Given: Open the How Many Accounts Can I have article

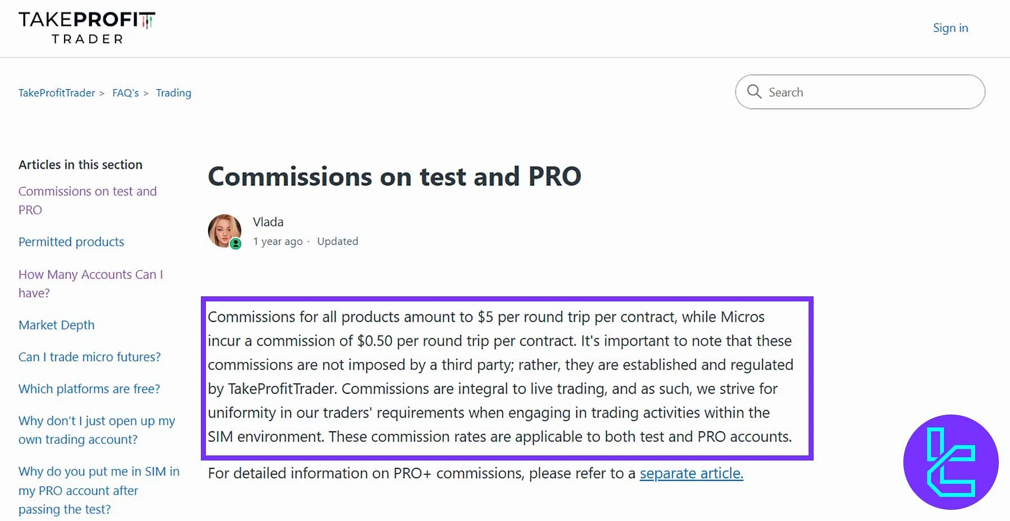Looking at the screenshot, I should [91, 283].
